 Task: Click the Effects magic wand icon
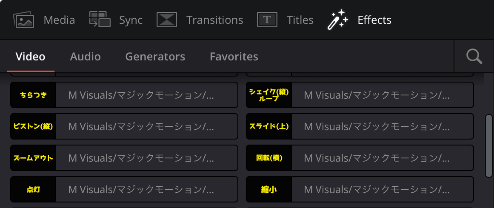coord(338,20)
